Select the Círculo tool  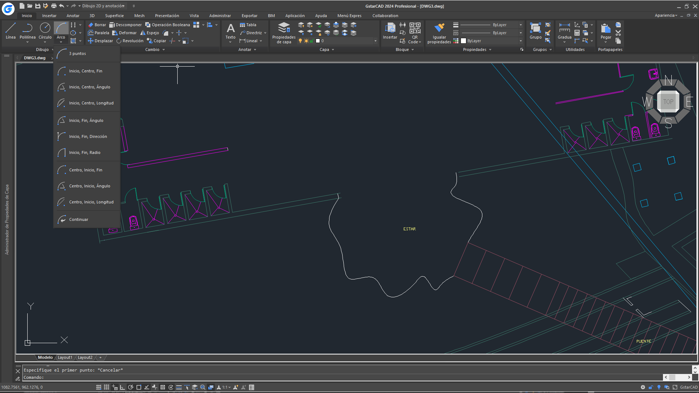[x=45, y=32]
